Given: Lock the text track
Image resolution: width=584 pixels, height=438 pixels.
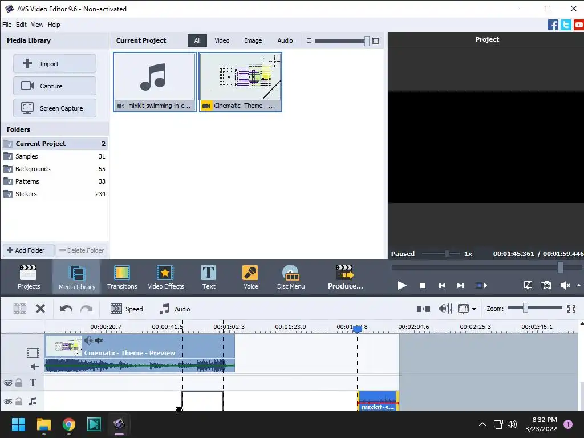Looking at the screenshot, I should (19, 383).
